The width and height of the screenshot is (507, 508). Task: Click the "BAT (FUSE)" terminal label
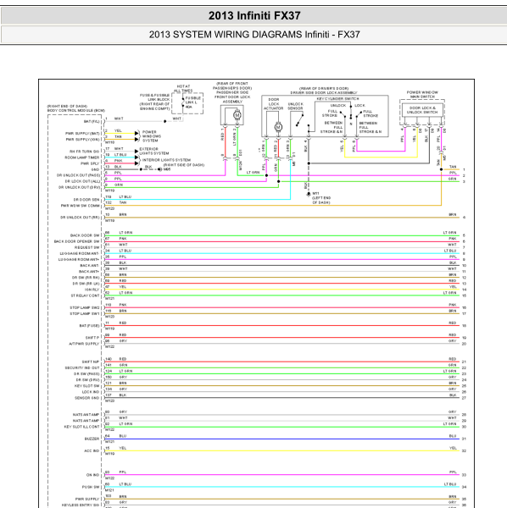pyautogui.click(x=90, y=326)
